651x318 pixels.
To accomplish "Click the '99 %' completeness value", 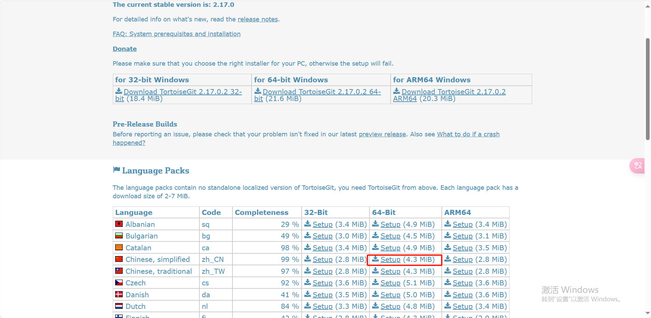I will pyautogui.click(x=290, y=260).
